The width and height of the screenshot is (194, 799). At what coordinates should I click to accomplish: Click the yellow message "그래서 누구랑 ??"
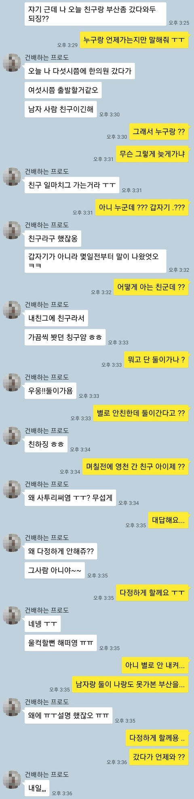[159, 132]
